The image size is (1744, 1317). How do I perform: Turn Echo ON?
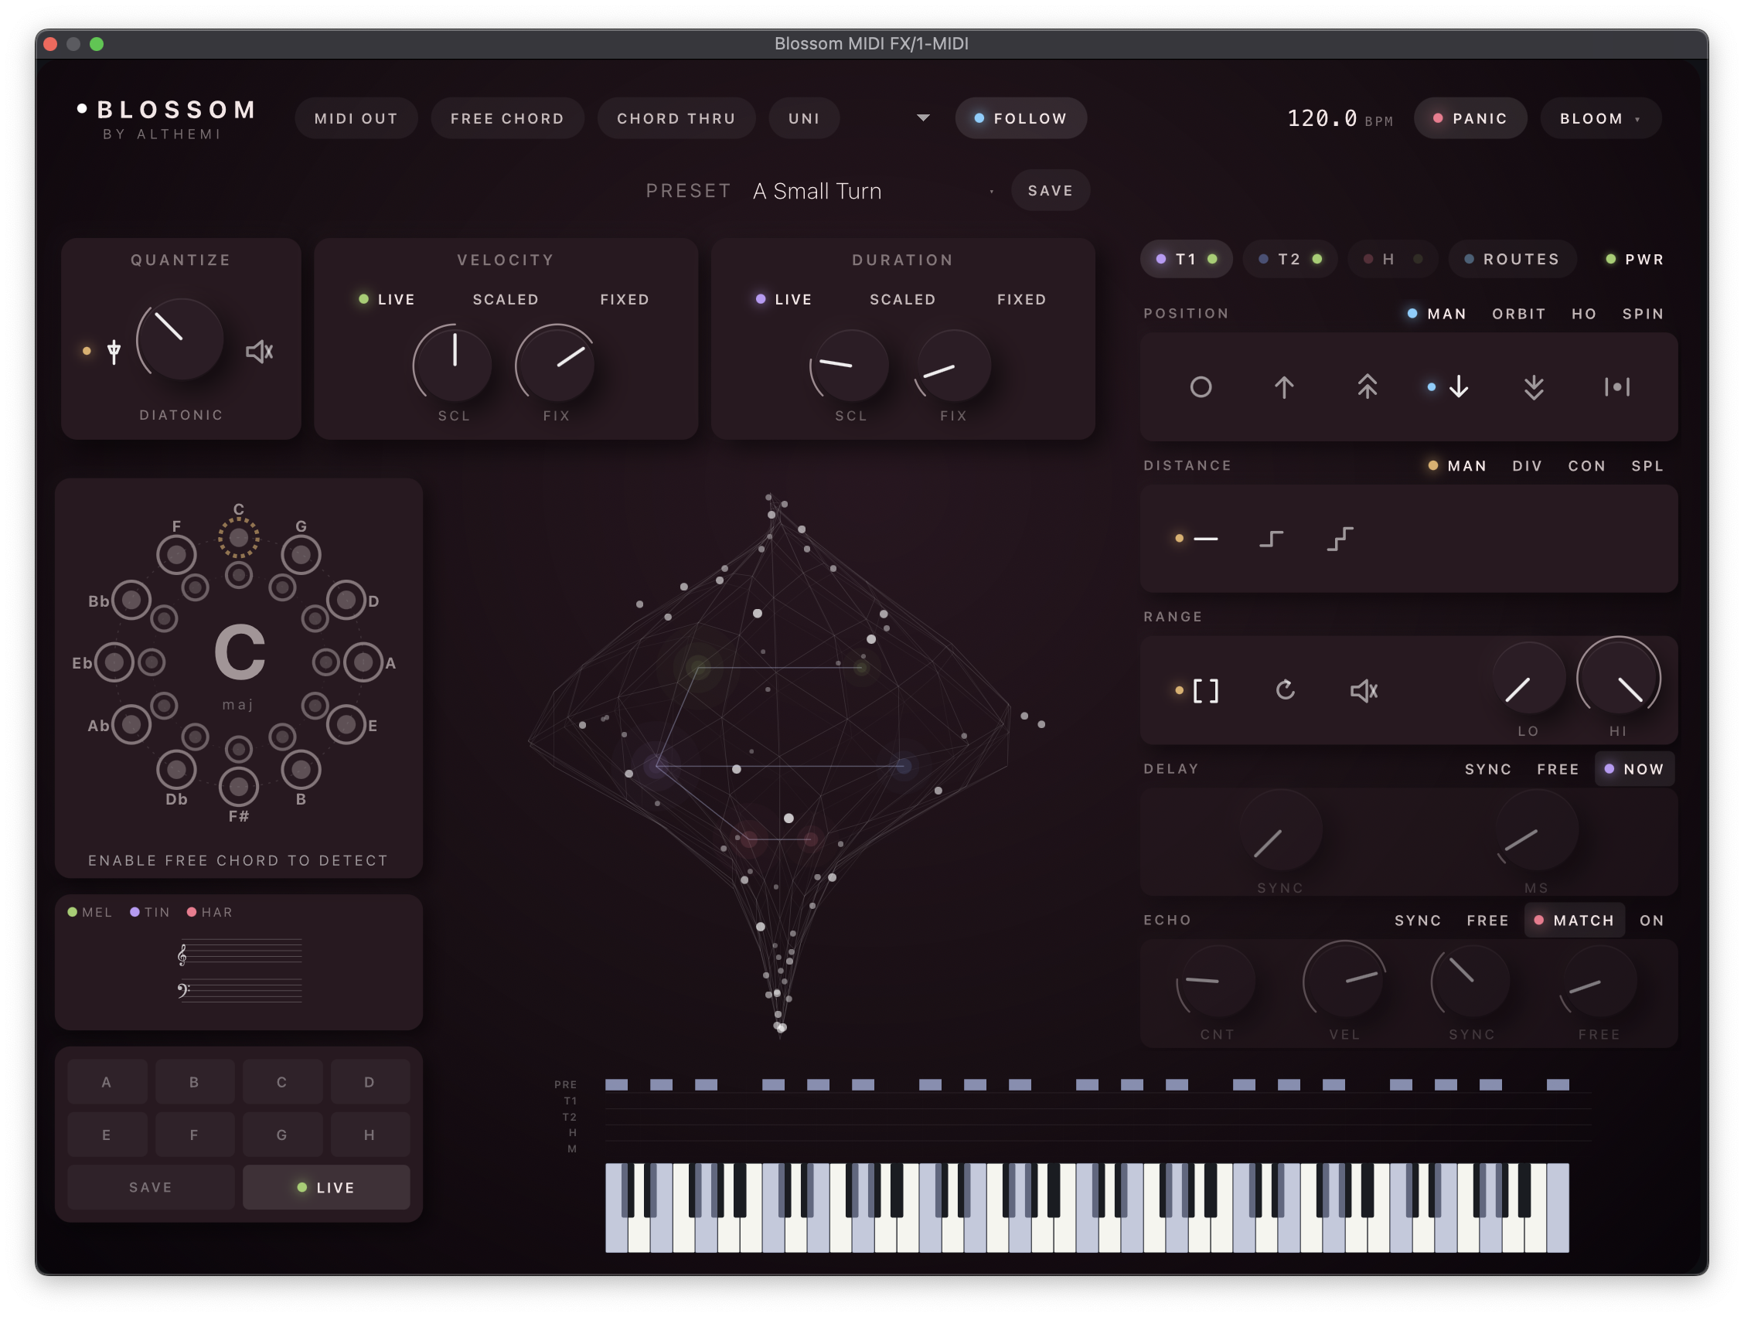(1652, 921)
